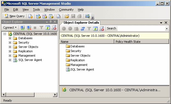This screenshot has width=171, height=104.
Task: Close the Object Explorer Details tab
Action: pos(166,23)
